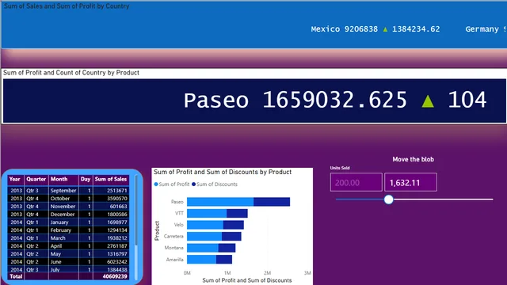Click 'Sum of Profit and Sum of Discounts by Product' title

pos(223,172)
